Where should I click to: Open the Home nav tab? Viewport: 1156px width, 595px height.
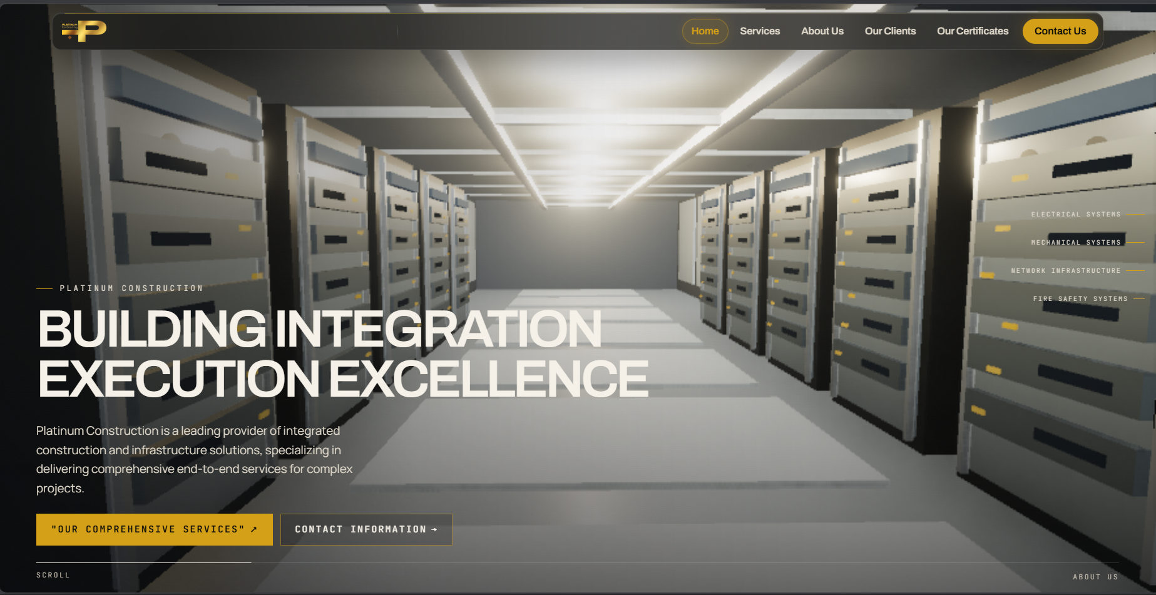(705, 31)
